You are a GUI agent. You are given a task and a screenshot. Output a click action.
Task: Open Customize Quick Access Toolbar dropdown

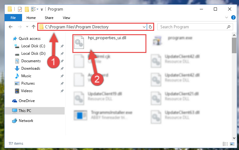tap(42, 10)
